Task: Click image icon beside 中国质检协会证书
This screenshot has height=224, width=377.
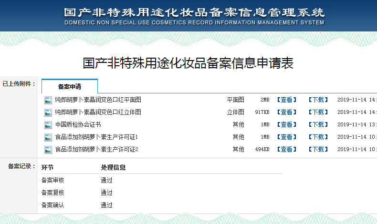Action: [48, 125]
